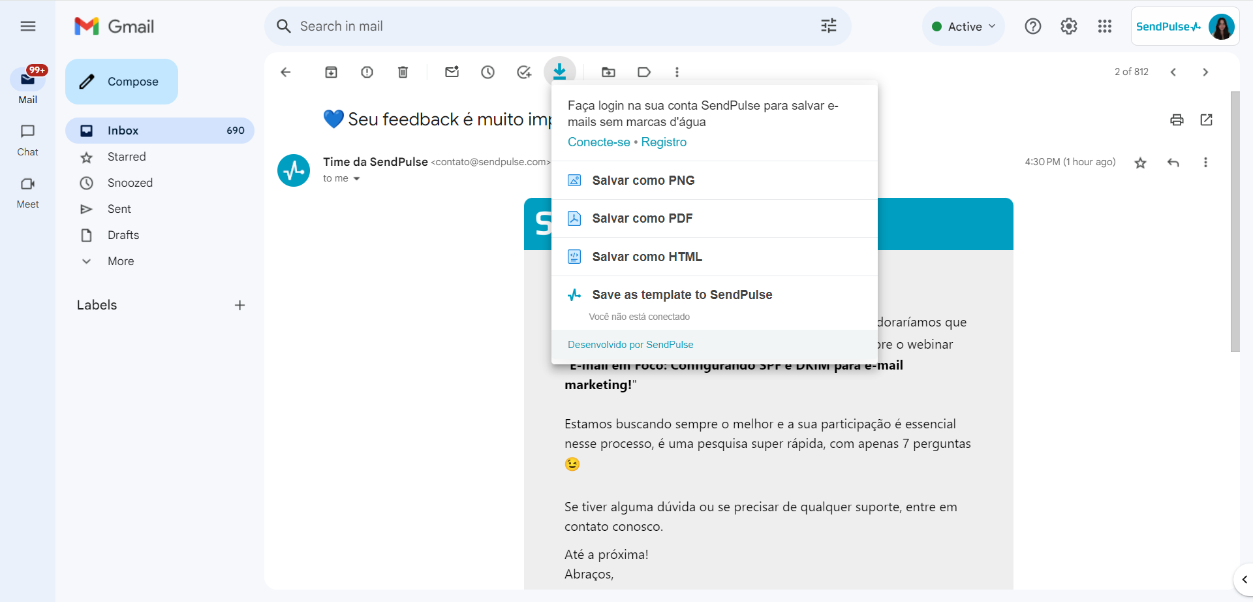Screen dimensions: 1253x602
Task: Click the email vertical scrollbar
Action: tap(1235, 222)
